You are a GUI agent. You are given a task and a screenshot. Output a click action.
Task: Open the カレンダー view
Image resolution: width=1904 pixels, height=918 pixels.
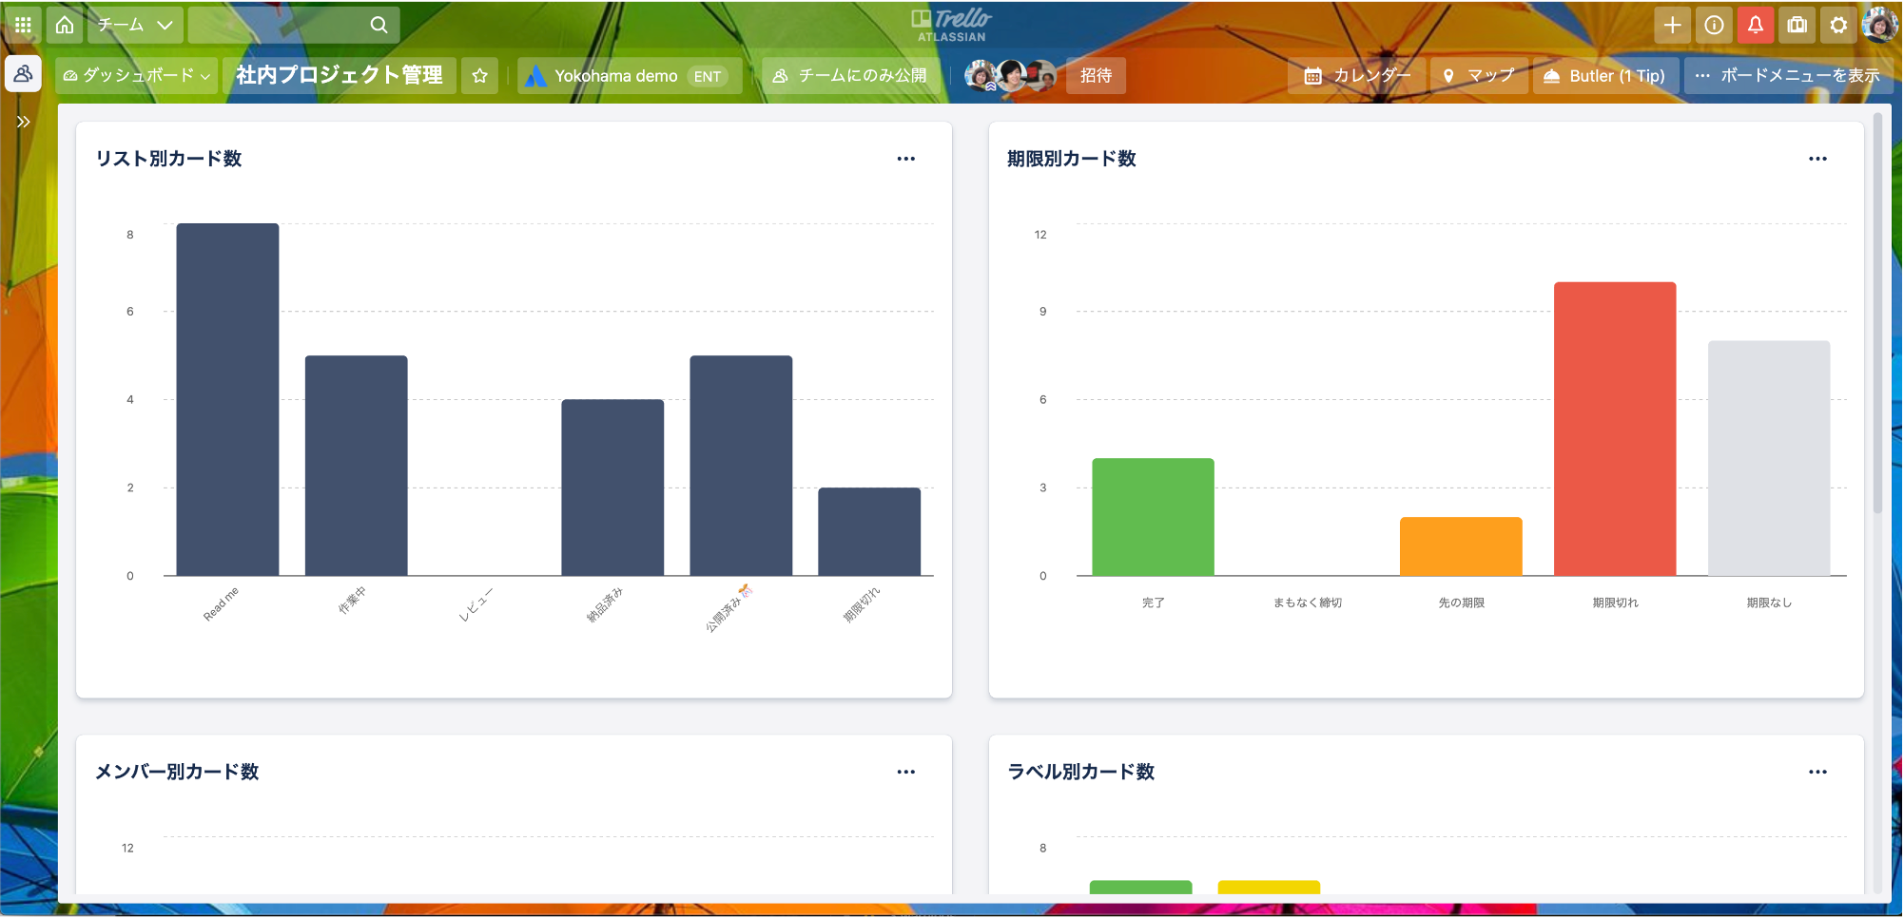click(x=1357, y=76)
